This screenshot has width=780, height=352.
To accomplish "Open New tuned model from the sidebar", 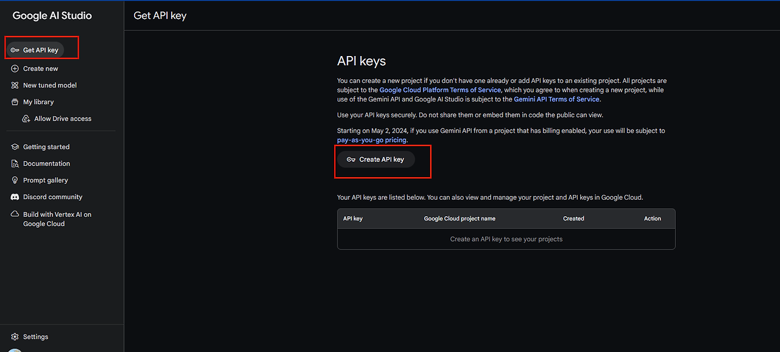I will click(x=49, y=85).
